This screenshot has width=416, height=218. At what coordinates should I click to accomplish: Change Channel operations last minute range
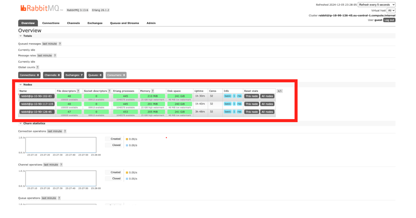(51, 165)
